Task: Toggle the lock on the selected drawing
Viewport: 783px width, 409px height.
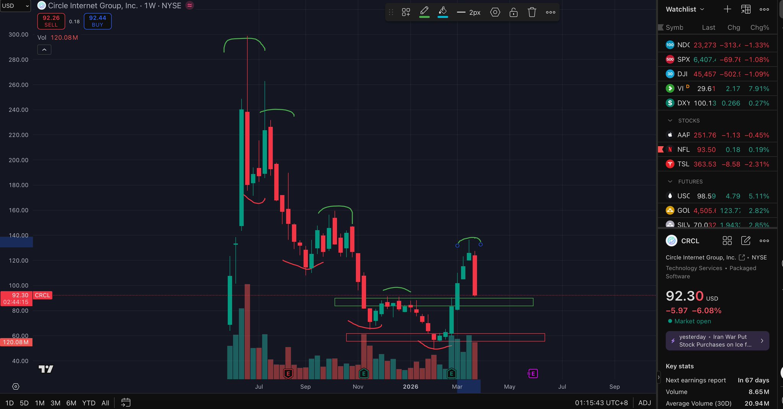Action: (x=513, y=12)
